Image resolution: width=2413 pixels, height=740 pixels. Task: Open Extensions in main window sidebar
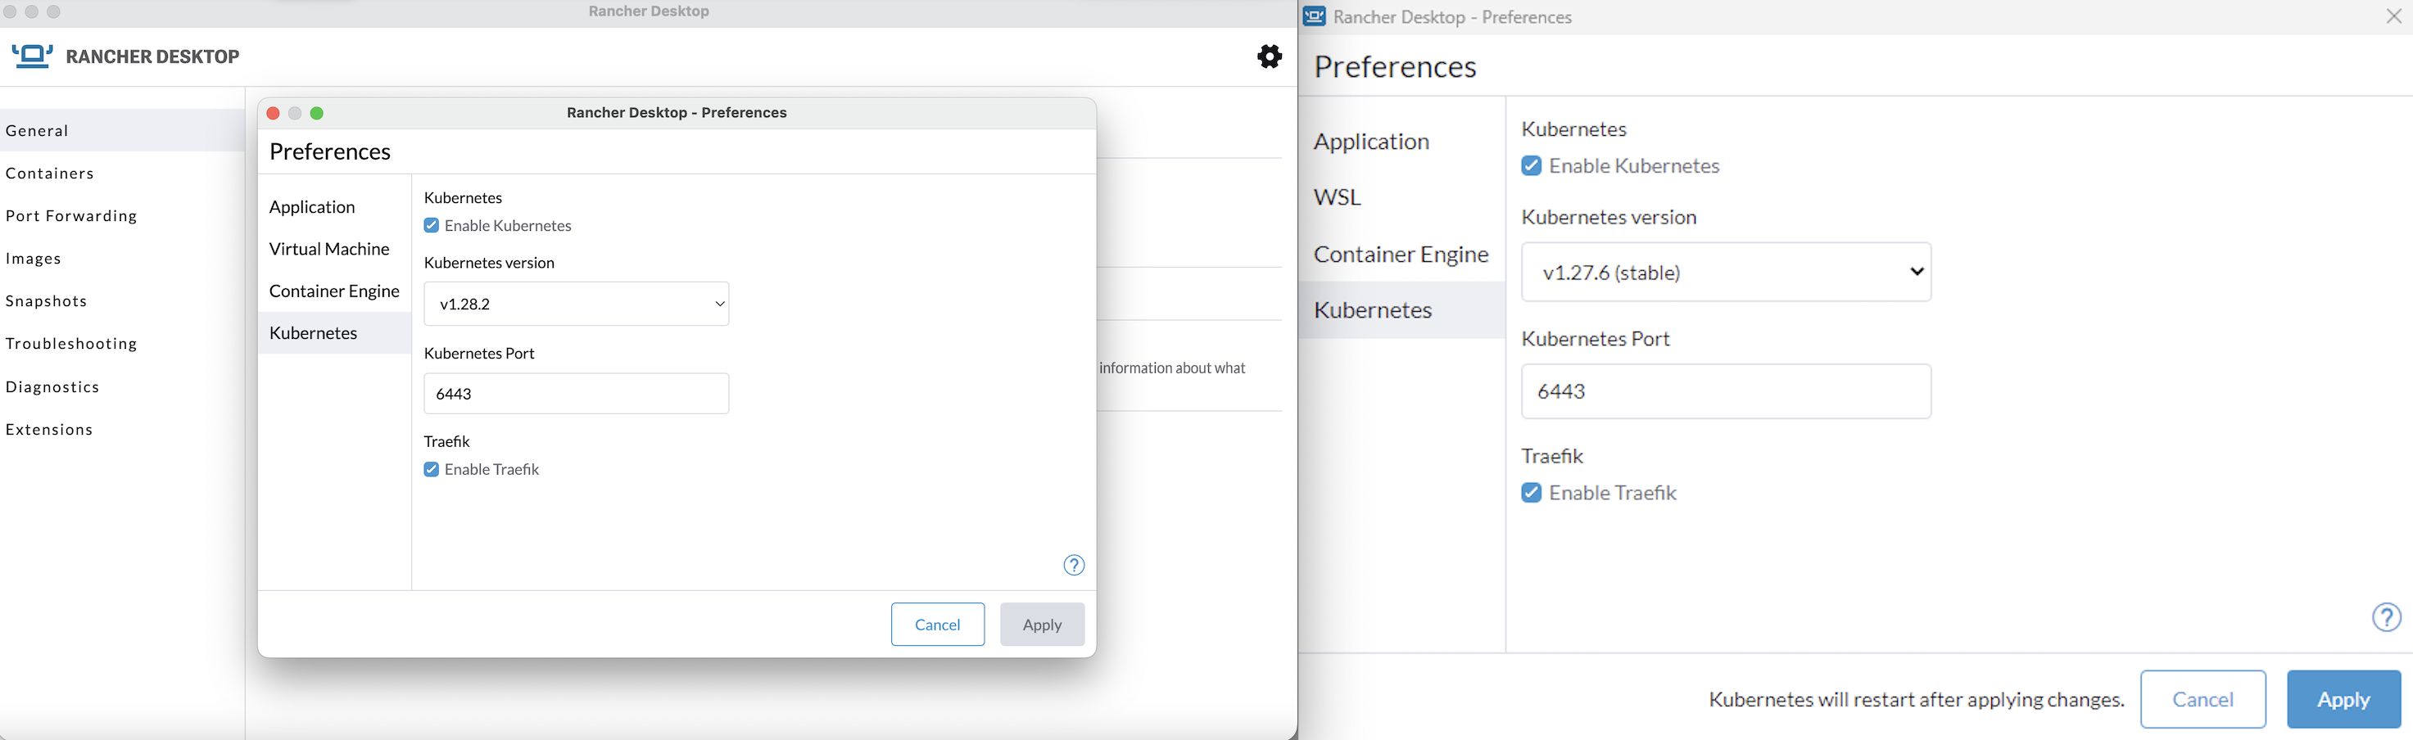tap(122, 429)
